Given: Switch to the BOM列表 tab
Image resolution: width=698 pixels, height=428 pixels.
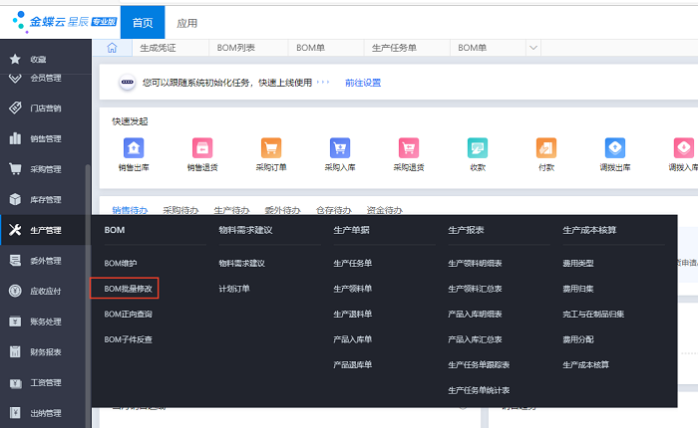Looking at the screenshot, I should point(235,47).
